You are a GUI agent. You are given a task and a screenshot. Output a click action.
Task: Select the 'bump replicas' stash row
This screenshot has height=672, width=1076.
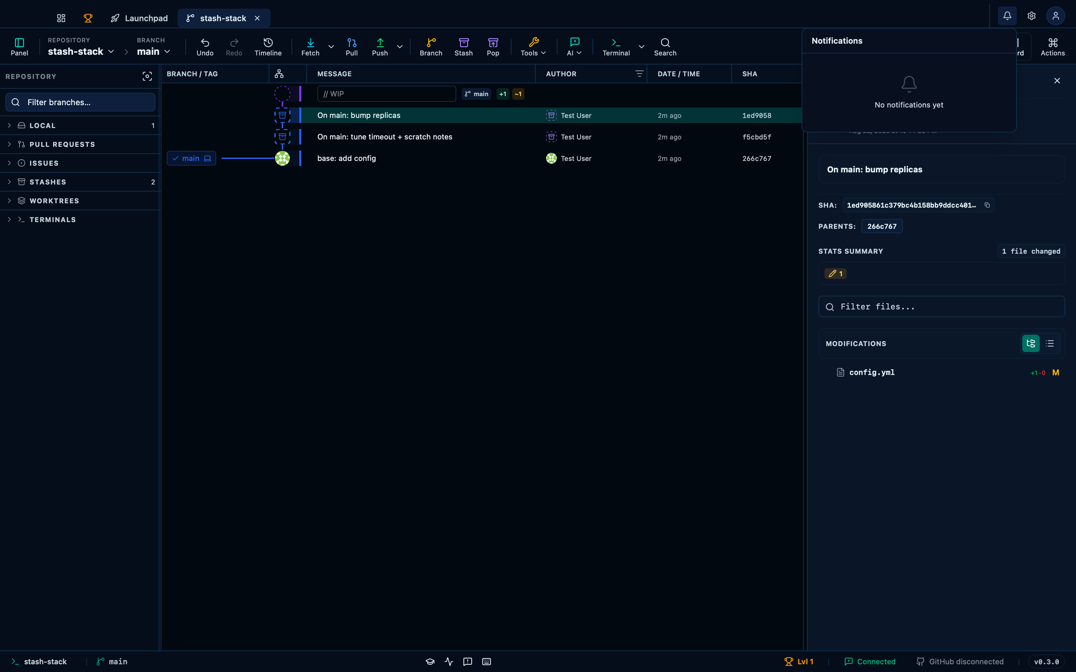click(482, 115)
